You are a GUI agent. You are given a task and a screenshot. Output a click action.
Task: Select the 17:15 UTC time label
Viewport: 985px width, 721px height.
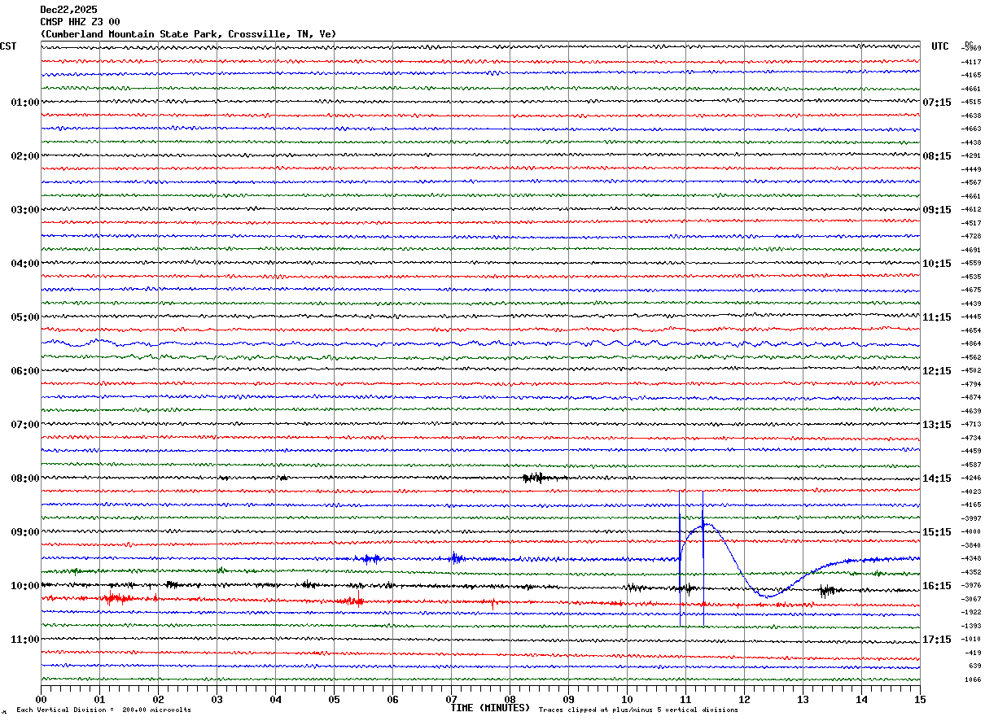coord(937,640)
